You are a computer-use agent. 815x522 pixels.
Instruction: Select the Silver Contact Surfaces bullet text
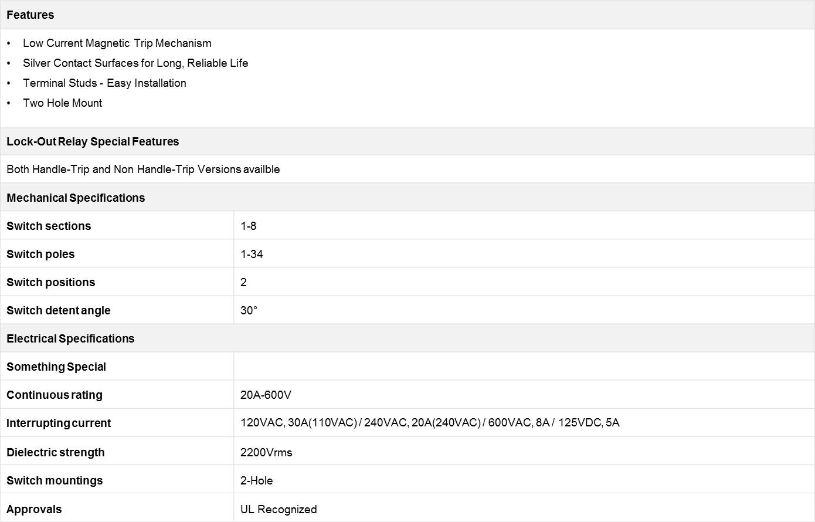pos(135,63)
